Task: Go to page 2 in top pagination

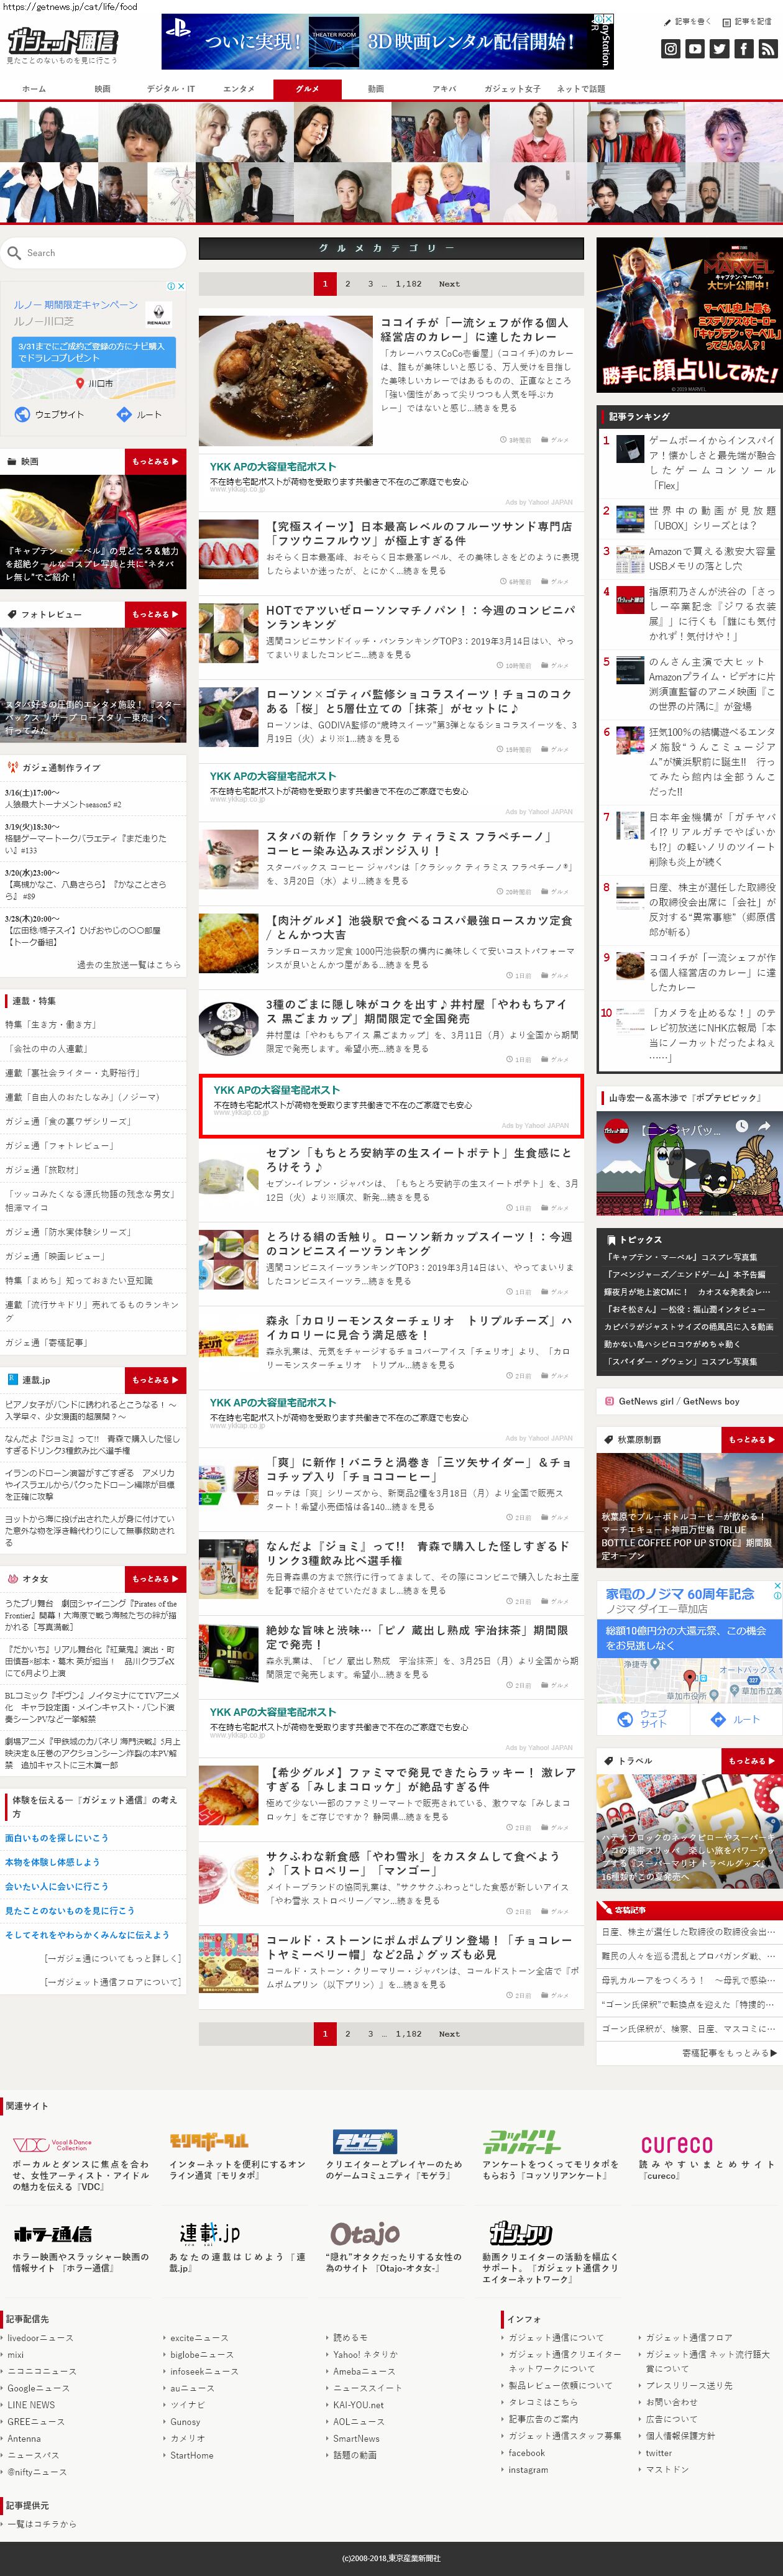Action: 347,284
